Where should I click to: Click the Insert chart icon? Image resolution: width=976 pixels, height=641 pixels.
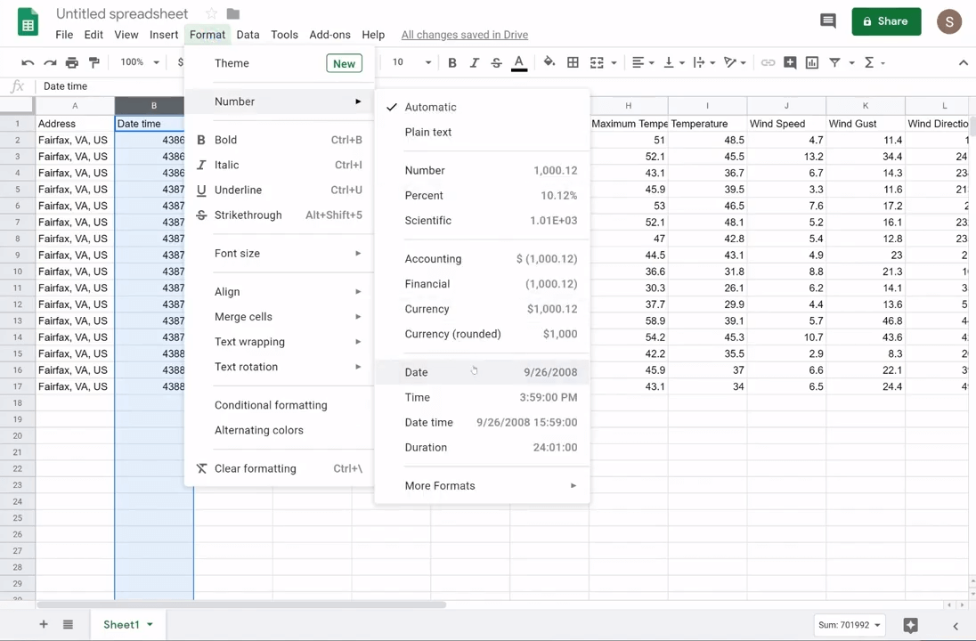click(812, 62)
